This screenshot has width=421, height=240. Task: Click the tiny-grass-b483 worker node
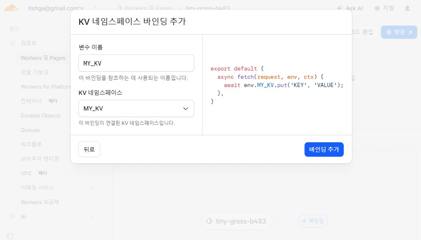coord(237,221)
